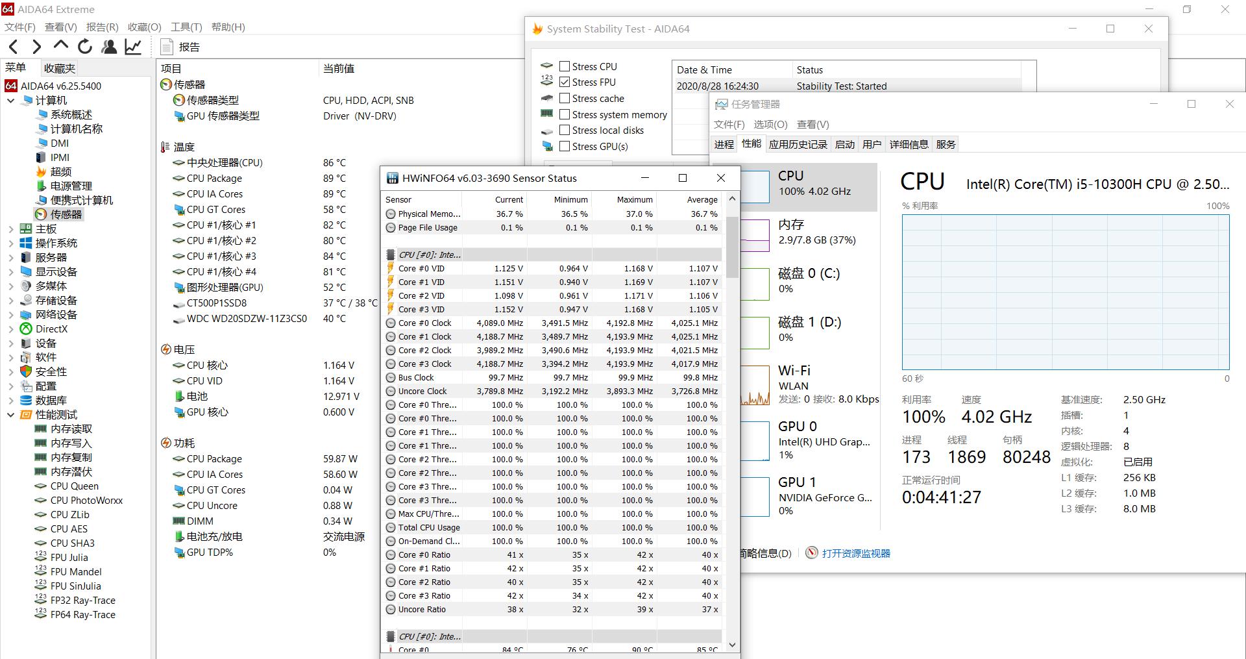Click the refresh icon in AIDA64 toolbar
The height and width of the screenshot is (659, 1246).
(85, 46)
